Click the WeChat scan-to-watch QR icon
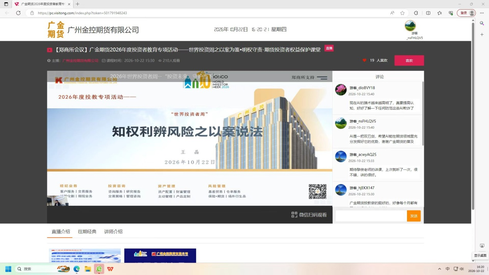Image resolution: width=489 pixels, height=275 pixels. tap(294, 215)
